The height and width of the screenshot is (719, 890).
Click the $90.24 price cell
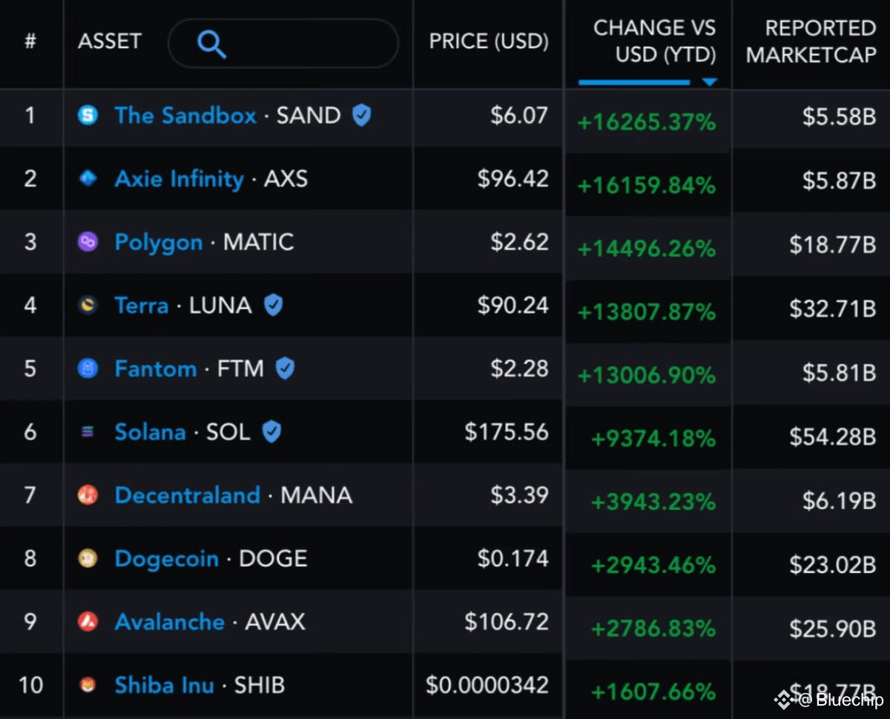pos(513,305)
